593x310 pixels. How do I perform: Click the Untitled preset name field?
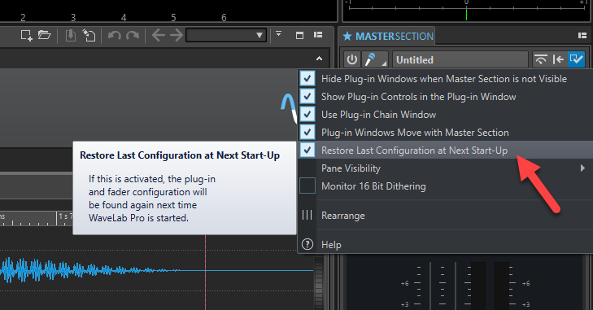pos(460,60)
